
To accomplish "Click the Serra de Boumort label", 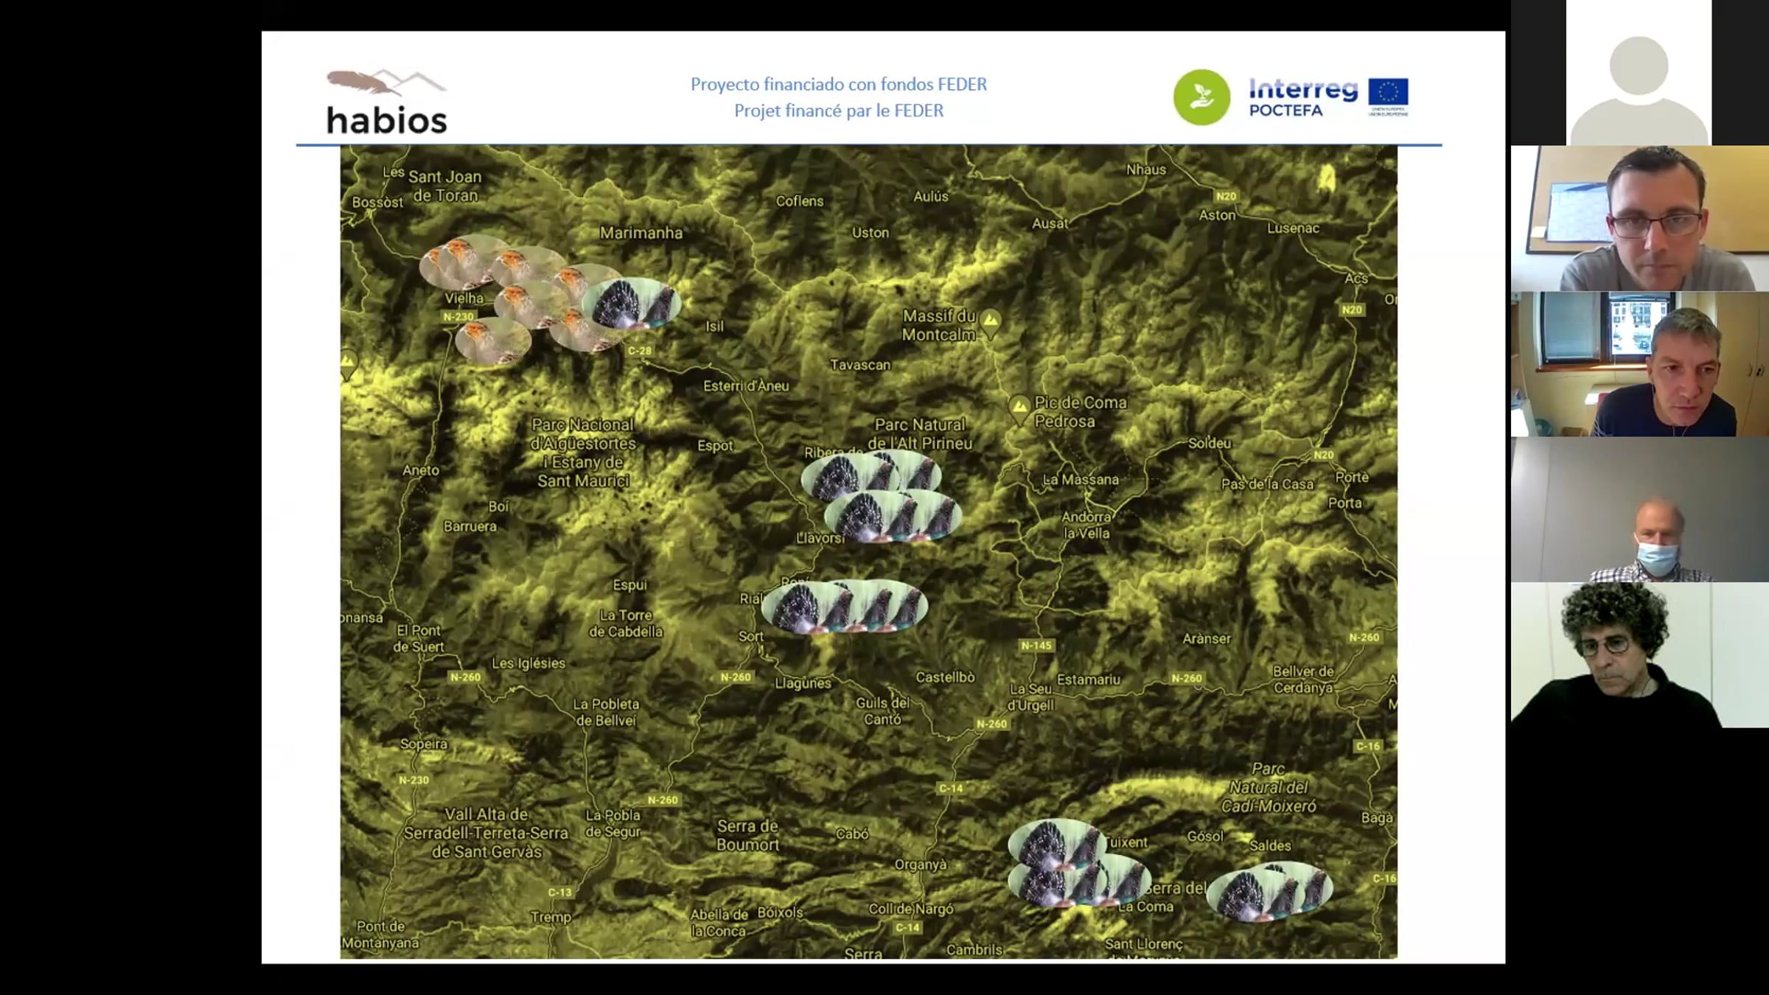I will (x=748, y=836).
